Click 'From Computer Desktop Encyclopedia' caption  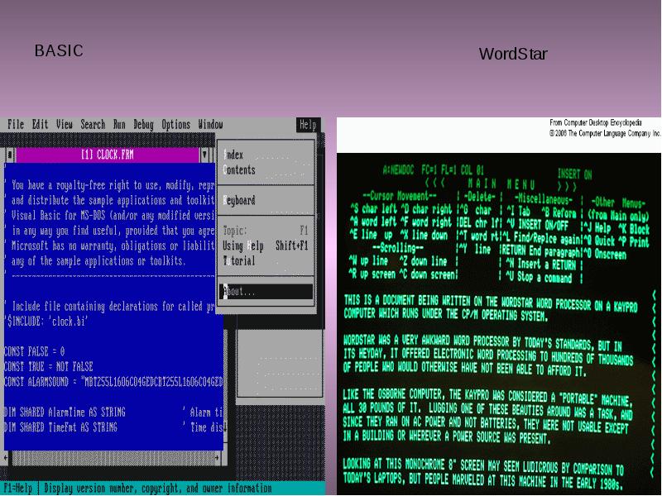(596, 122)
